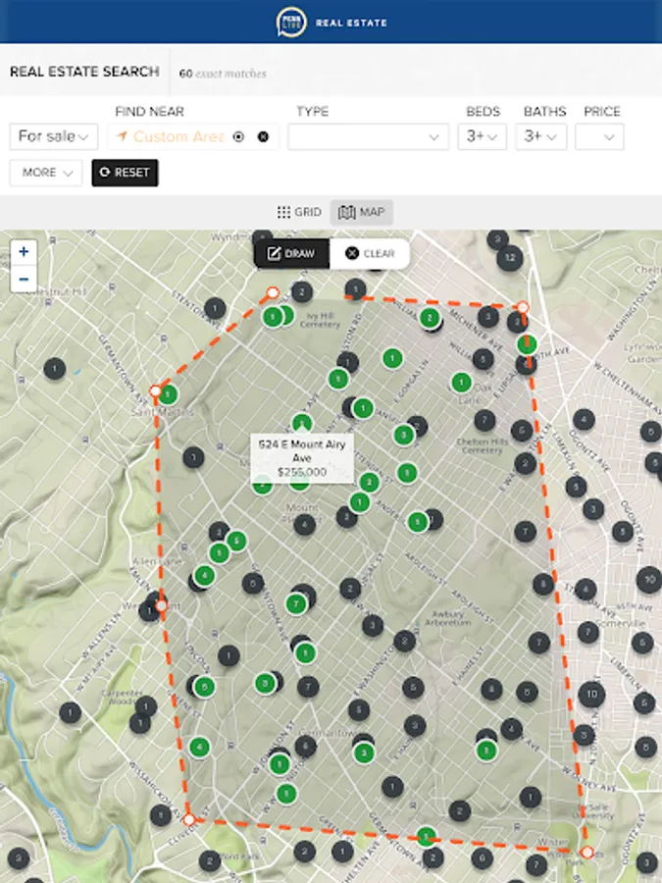Open dark 2 marker right of top polygon vertex
Image resolution: width=662 pixels, height=883 pixels.
(x=302, y=291)
